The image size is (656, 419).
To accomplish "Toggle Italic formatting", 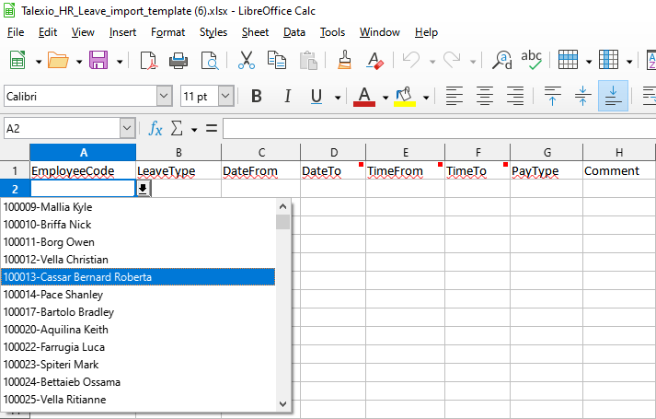I will click(287, 97).
